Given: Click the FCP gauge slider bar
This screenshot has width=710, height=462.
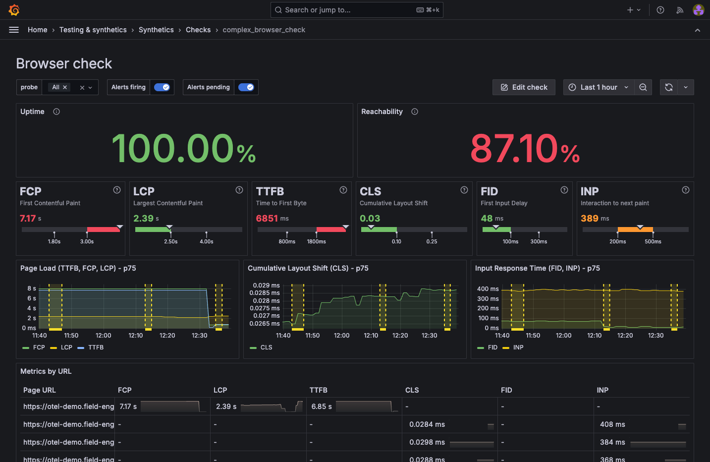Looking at the screenshot, I should point(71,229).
